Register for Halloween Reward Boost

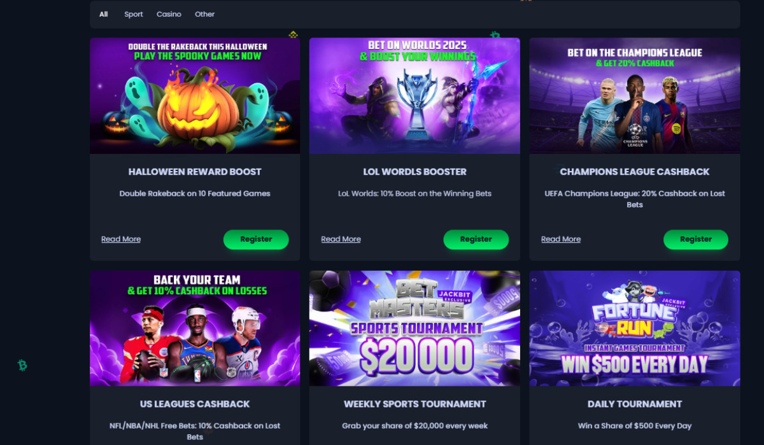pyautogui.click(x=256, y=240)
